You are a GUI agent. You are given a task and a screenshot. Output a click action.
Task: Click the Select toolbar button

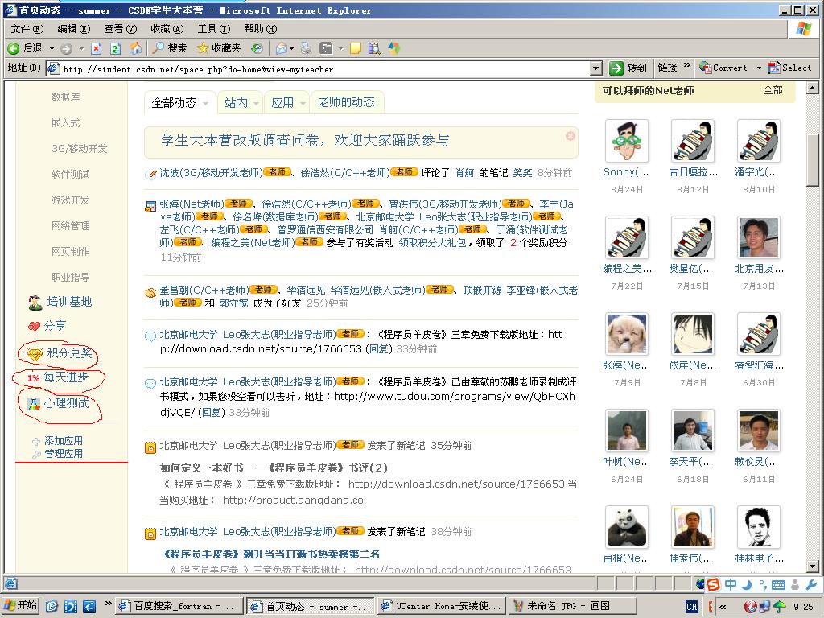click(790, 68)
